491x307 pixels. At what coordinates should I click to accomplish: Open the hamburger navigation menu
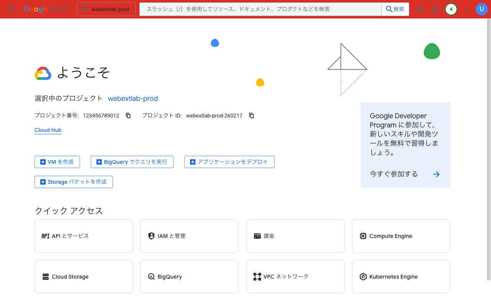(x=11, y=9)
